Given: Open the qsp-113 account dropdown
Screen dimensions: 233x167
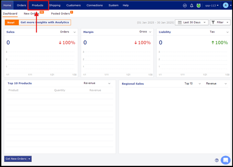Looking at the screenshot, I should pos(212,6).
